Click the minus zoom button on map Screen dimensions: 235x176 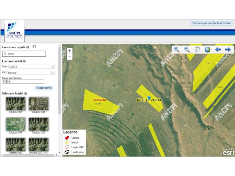click(70, 57)
